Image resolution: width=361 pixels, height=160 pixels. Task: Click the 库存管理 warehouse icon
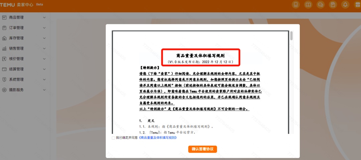click(x=4, y=38)
